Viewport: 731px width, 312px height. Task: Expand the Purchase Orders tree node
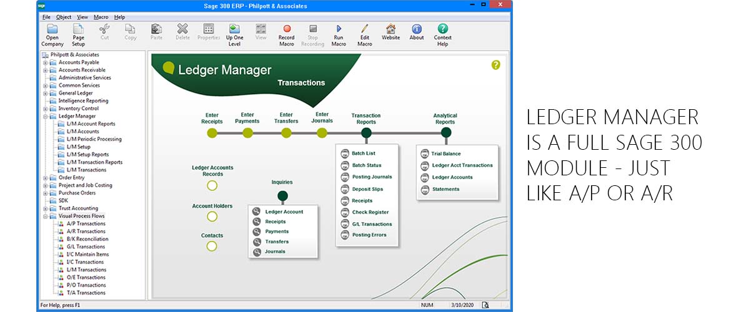[x=45, y=193]
